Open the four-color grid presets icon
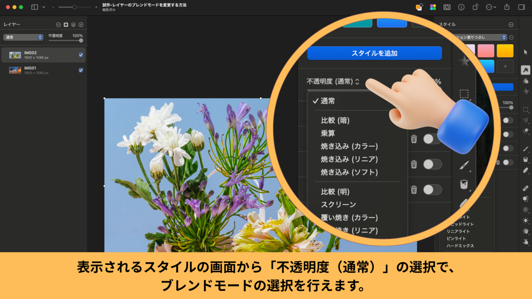This screenshot has width=532, height=299. pos(433,7)
